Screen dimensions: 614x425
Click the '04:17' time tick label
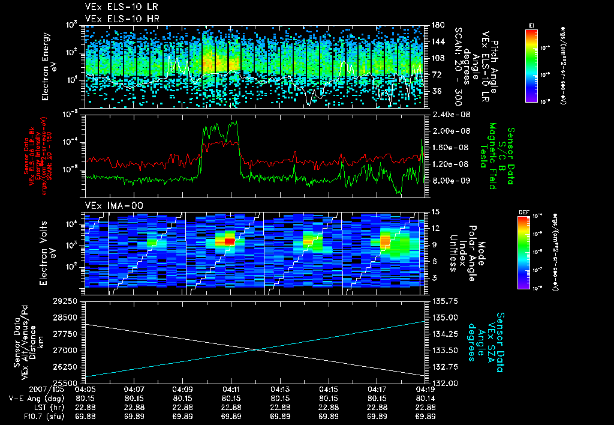coord(377,390)
